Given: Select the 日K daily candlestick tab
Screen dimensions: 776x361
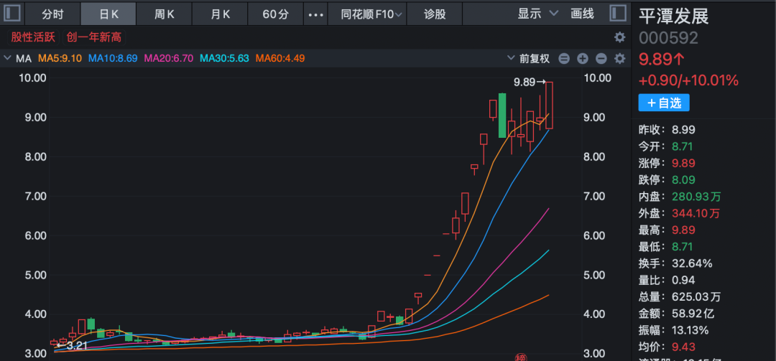Looking at the screenshot, I should [108, 14].
